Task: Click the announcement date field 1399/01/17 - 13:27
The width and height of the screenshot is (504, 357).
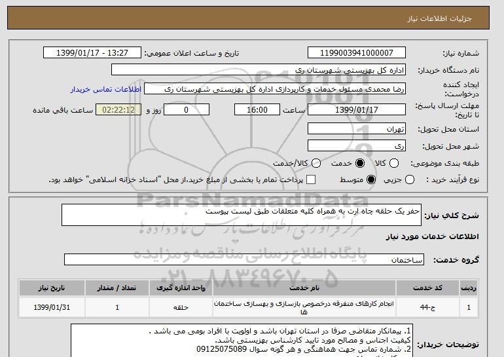Action: [x=92, y=53]
